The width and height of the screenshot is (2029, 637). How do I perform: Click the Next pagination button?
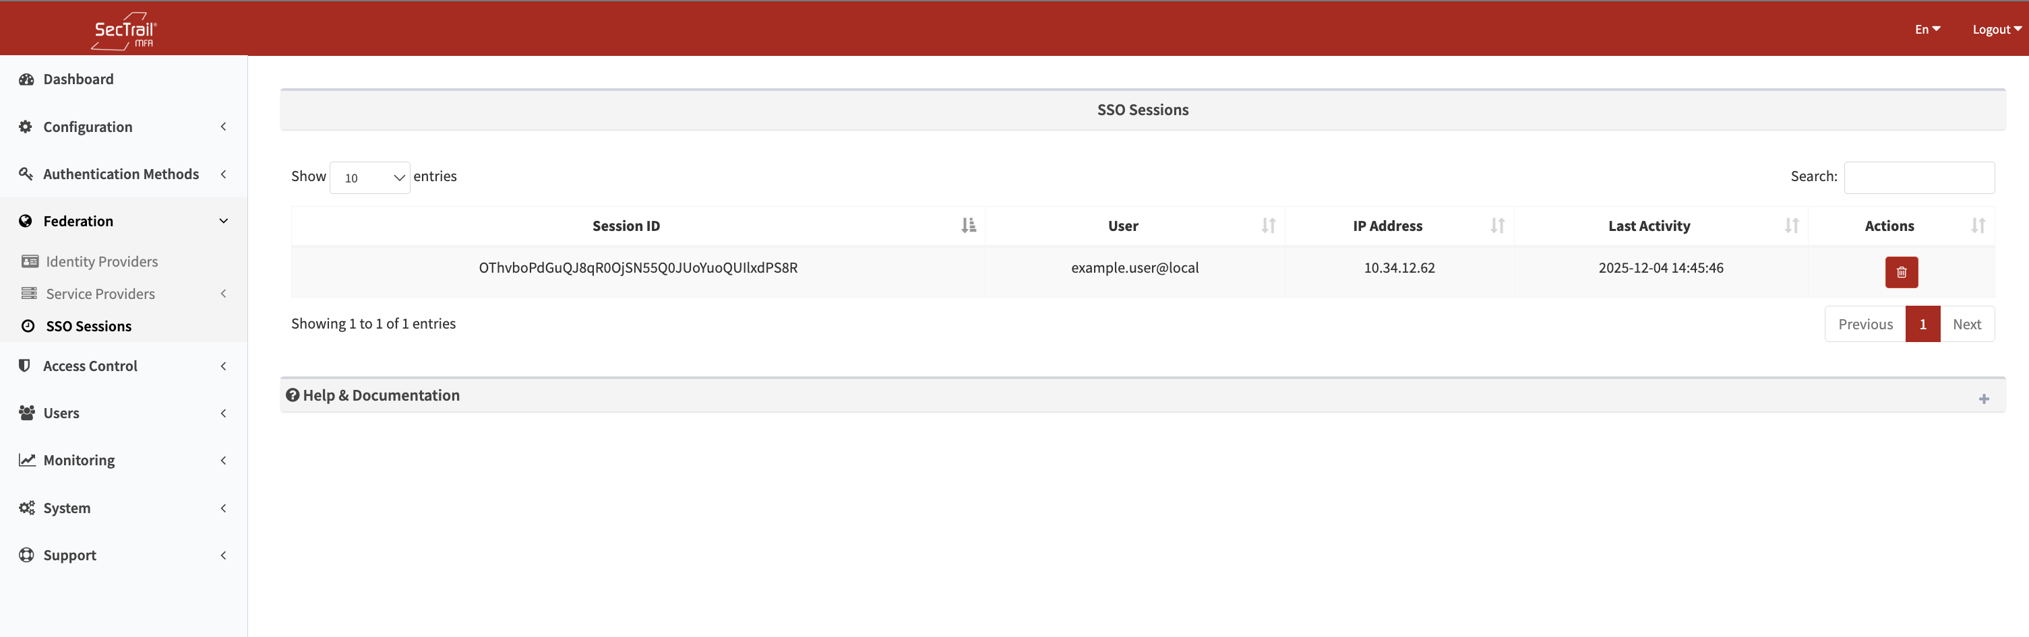1966,324
